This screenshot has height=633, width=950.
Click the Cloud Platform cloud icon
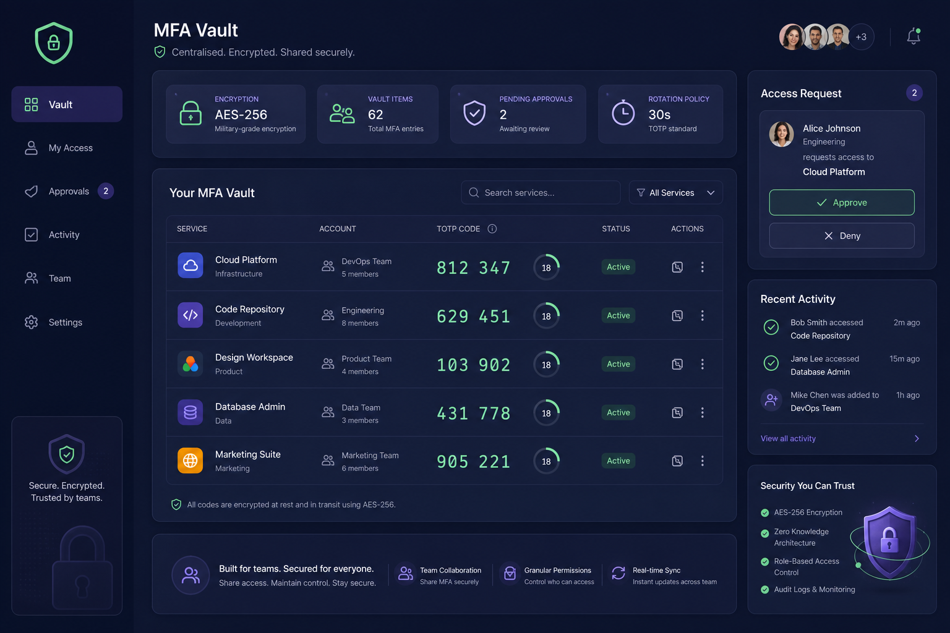(x=190, y=265)
